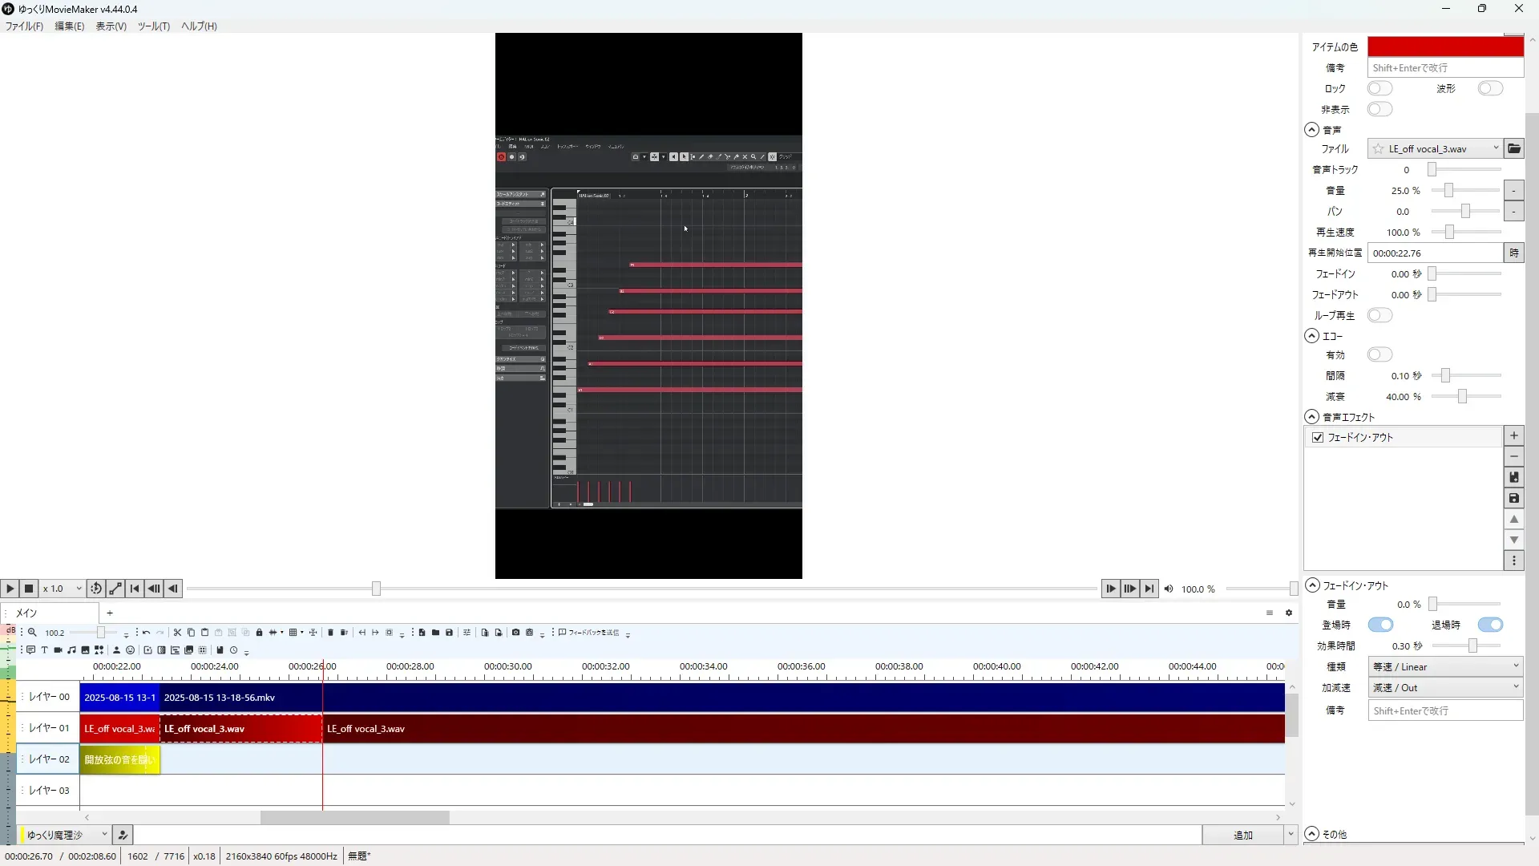The image size is (1539, 866).
Task: Click the lock item toolbar icon
Action: [259, 633]
